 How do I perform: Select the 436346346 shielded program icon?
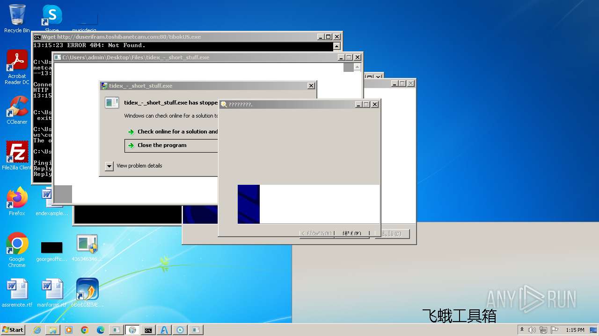point(87,248)
